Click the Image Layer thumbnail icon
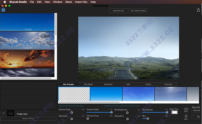 10,113
